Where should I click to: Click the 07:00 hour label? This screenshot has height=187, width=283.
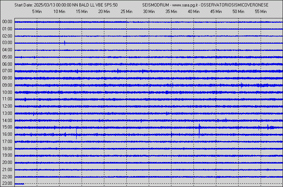click(x=7, y=71)
